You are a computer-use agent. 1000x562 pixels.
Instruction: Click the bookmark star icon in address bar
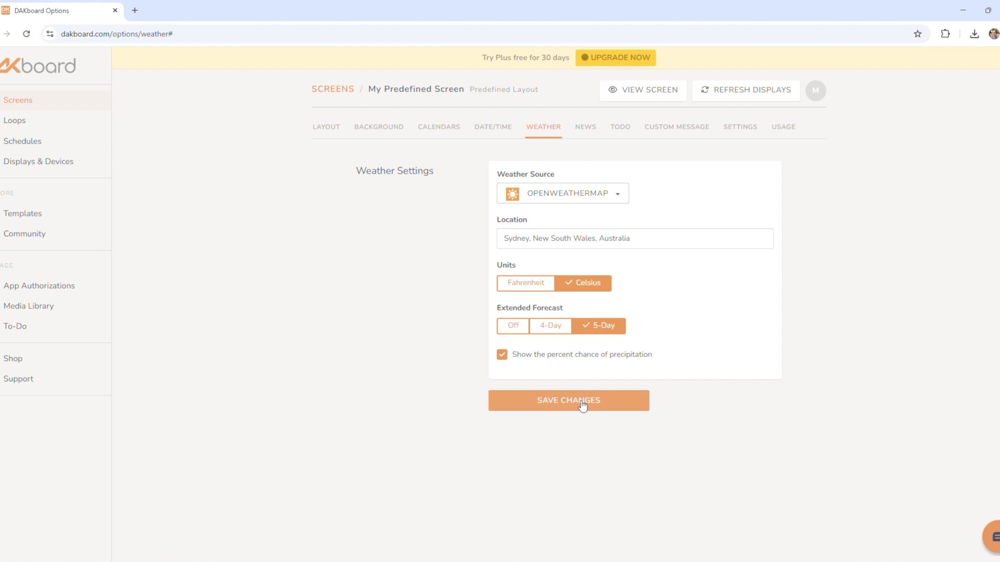pyautogui.click(x=917, y=34)
